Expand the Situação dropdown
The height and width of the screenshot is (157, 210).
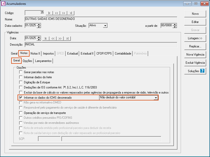[105, 26]
